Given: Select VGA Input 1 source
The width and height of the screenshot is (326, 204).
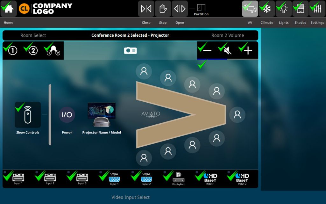Looking at the screenshot, I should coord(114,179).
